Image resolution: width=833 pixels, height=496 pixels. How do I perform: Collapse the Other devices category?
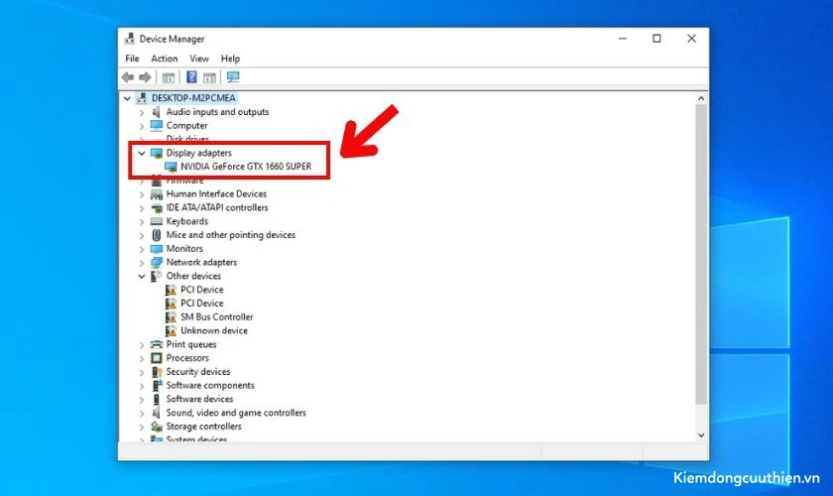pyautogui.click(x=141, y=277)
